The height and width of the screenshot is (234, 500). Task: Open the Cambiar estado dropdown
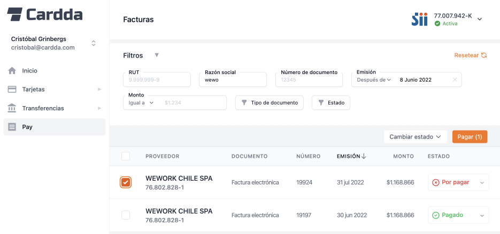415,137
